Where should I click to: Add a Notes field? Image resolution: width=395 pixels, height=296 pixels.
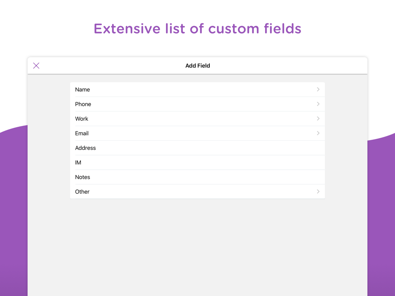(83, 177)
